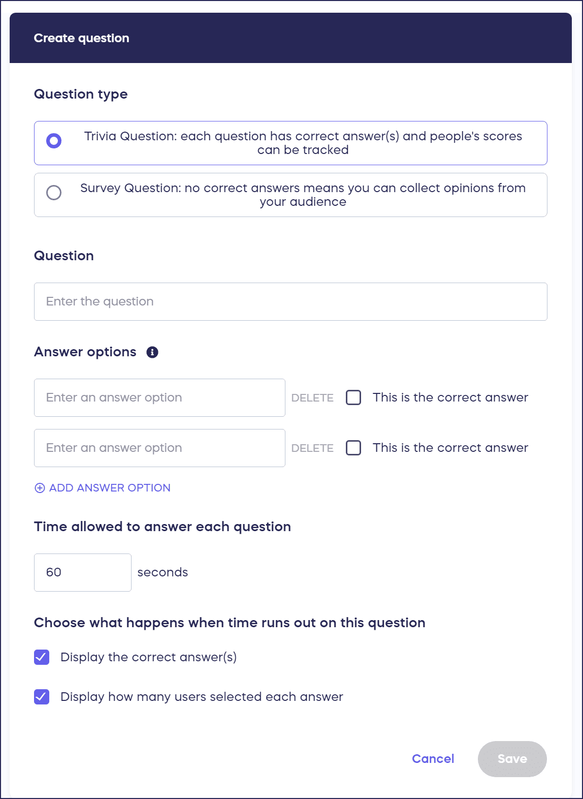583x799 pixels.
Task: Delete the second answer option
Action: (312, 448)
